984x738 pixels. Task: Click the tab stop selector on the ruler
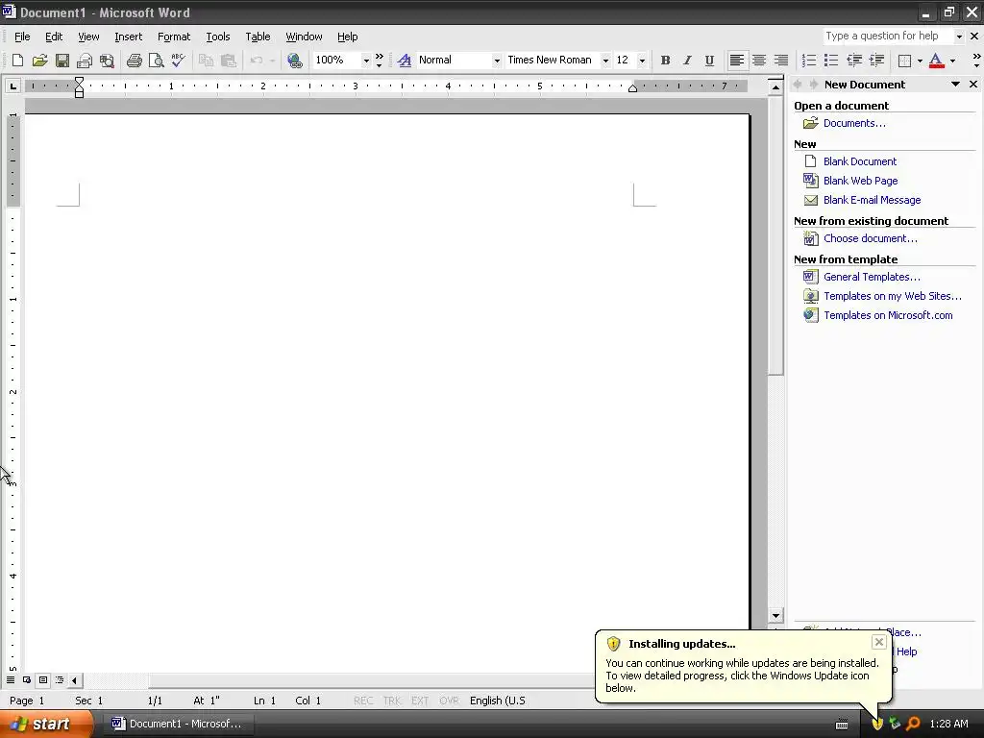click(x=12, y=86)
